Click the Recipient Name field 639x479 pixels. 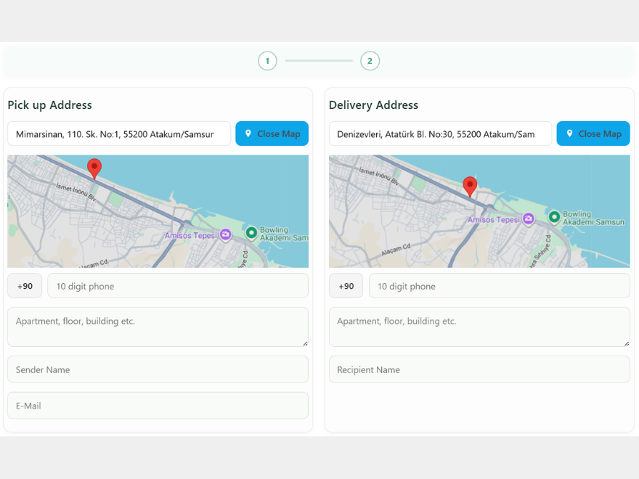pyautogui.click(x=479, y=369)
